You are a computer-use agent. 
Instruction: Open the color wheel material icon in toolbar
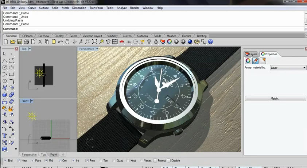click(x=170, y=41)
